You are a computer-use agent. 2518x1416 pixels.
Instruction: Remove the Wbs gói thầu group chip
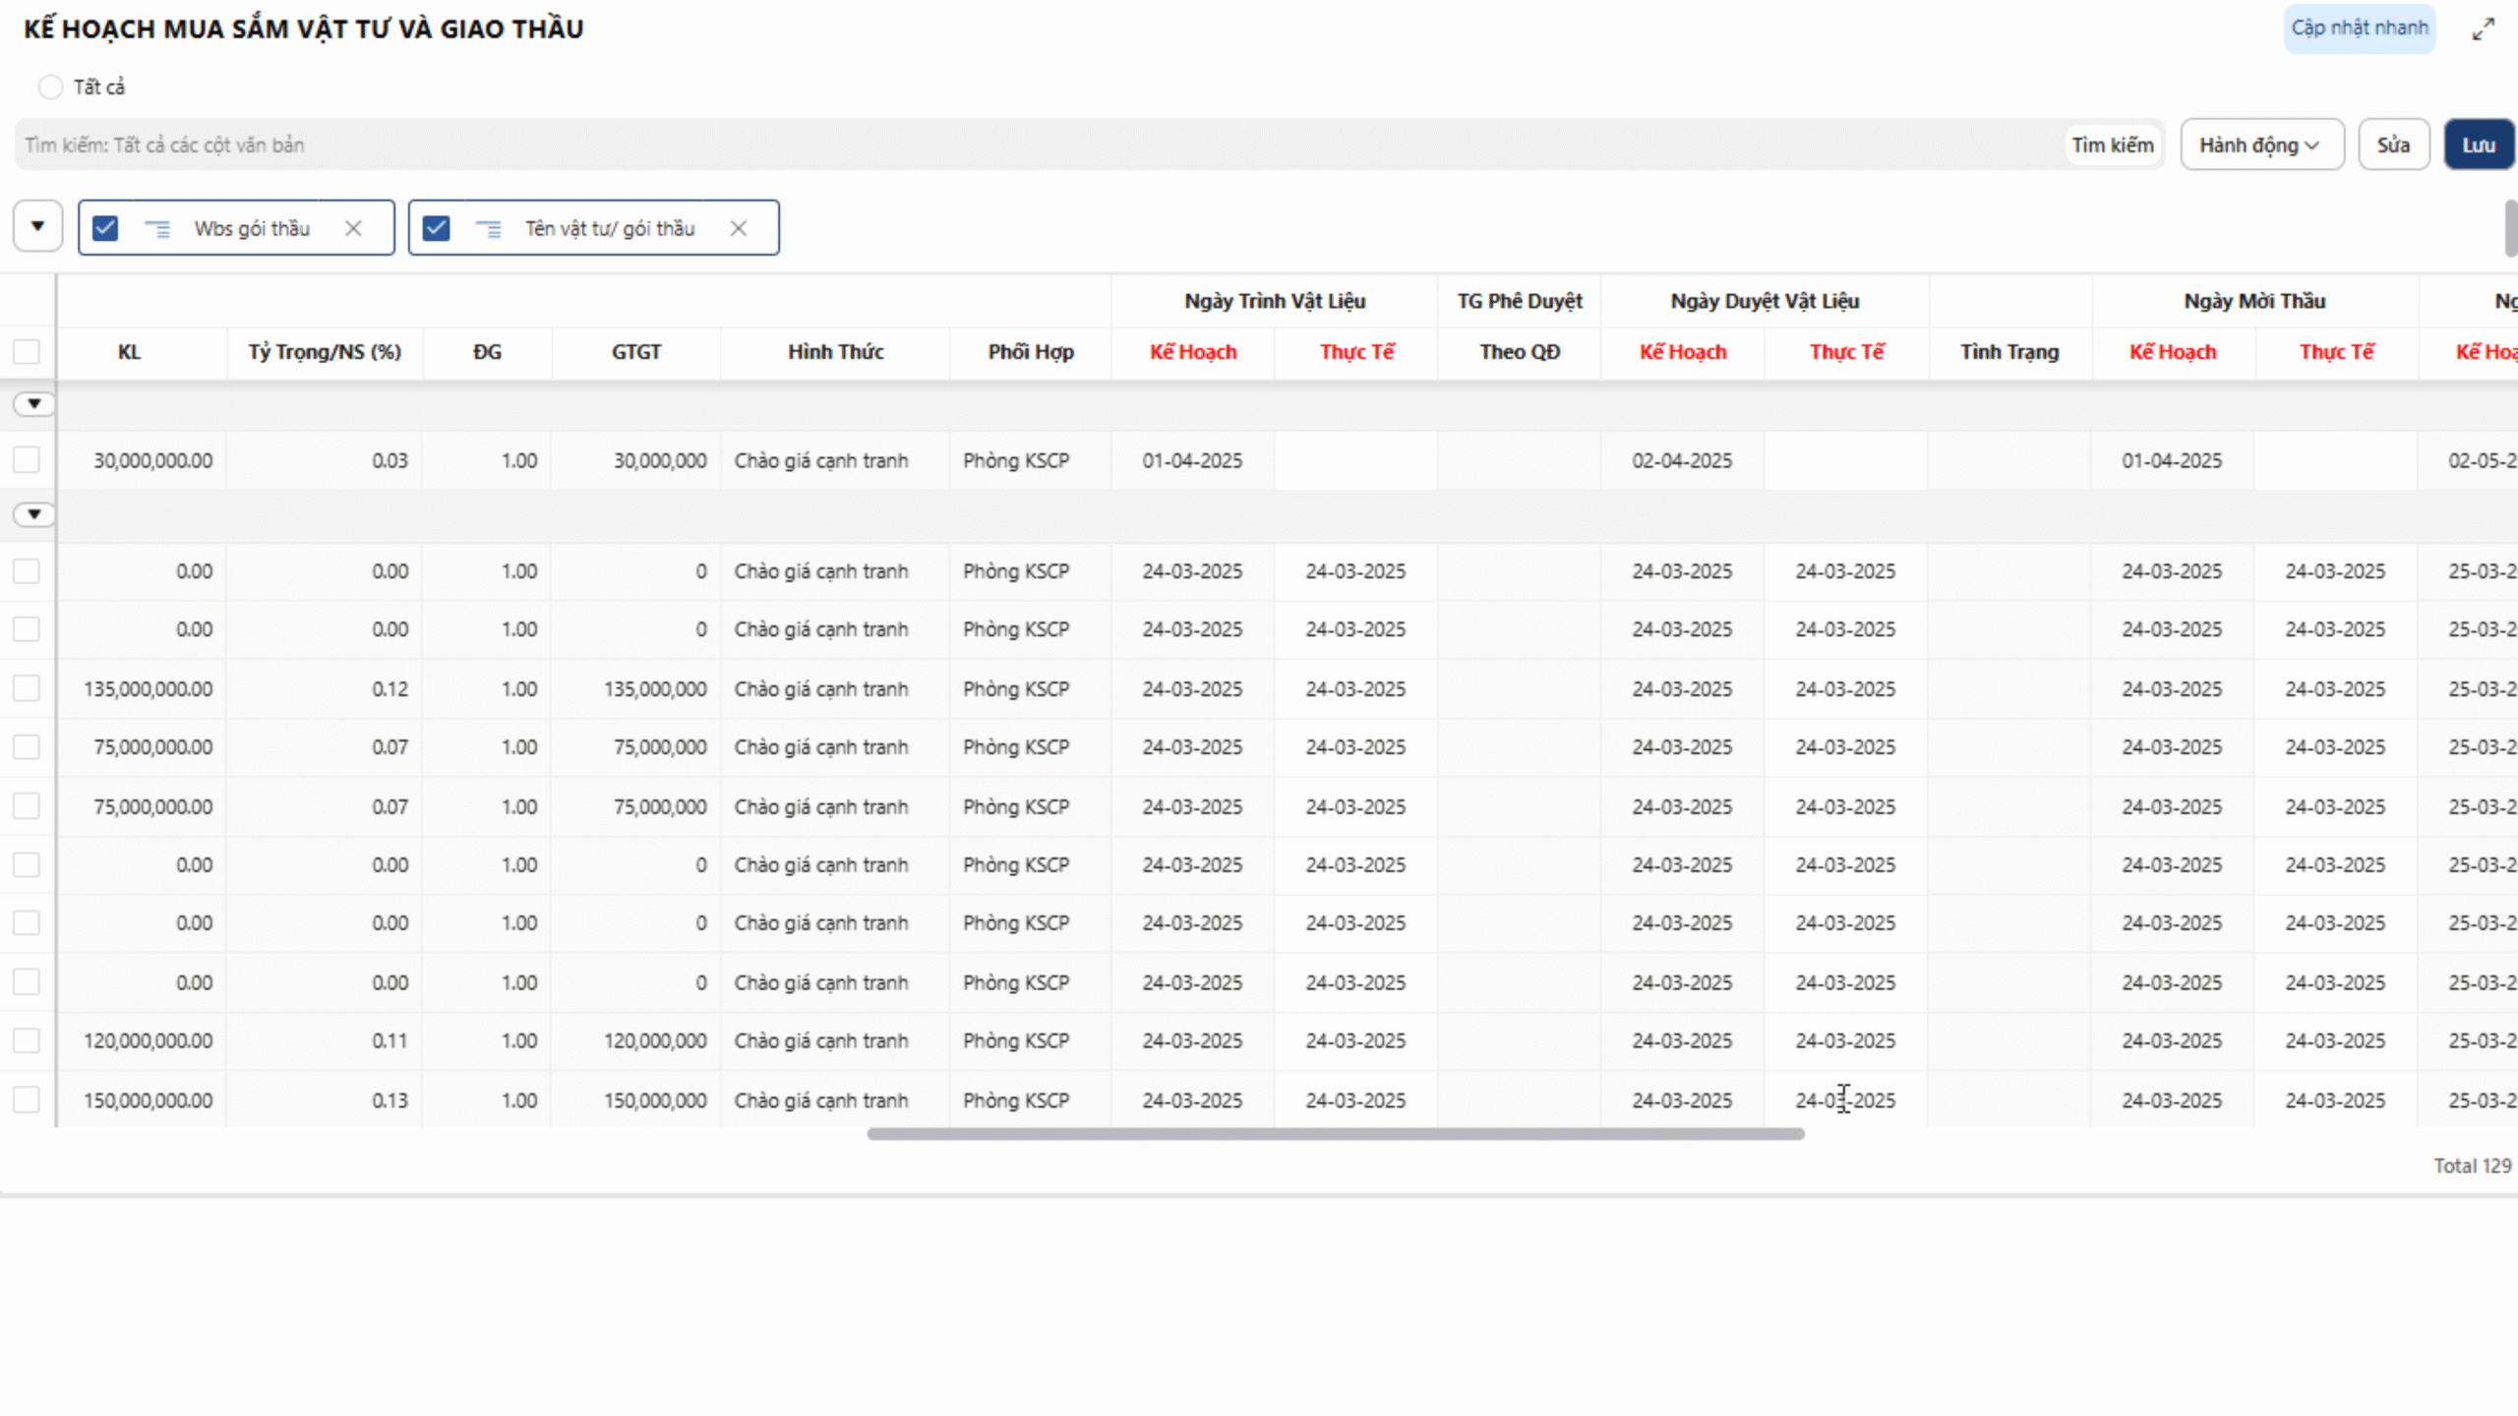pyautogui.click(x=353, y=228)
